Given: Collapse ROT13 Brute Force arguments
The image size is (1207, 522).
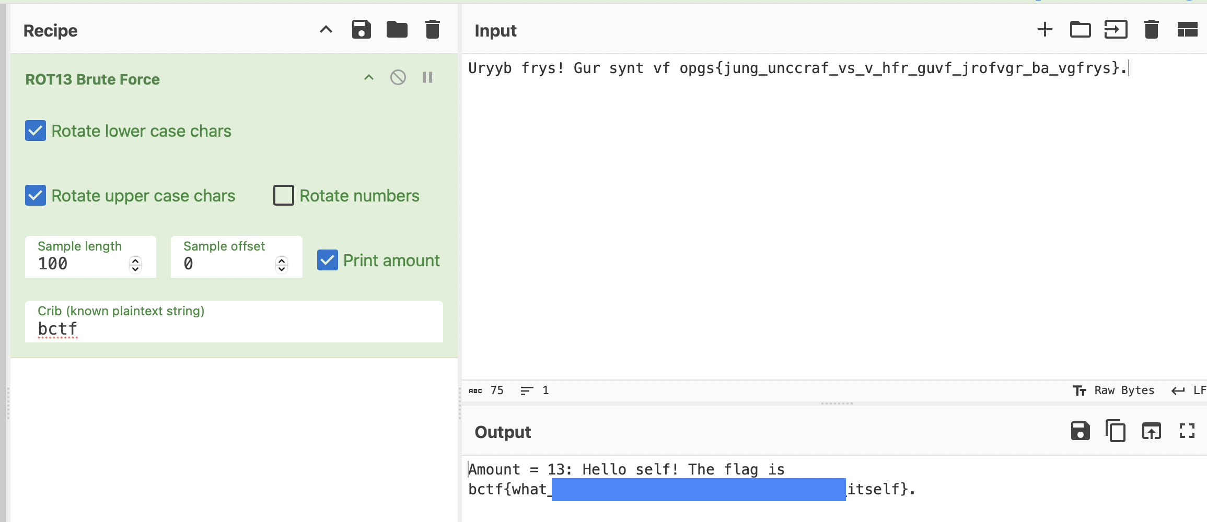Looking at the screenshot, I should tap(368, 78).
